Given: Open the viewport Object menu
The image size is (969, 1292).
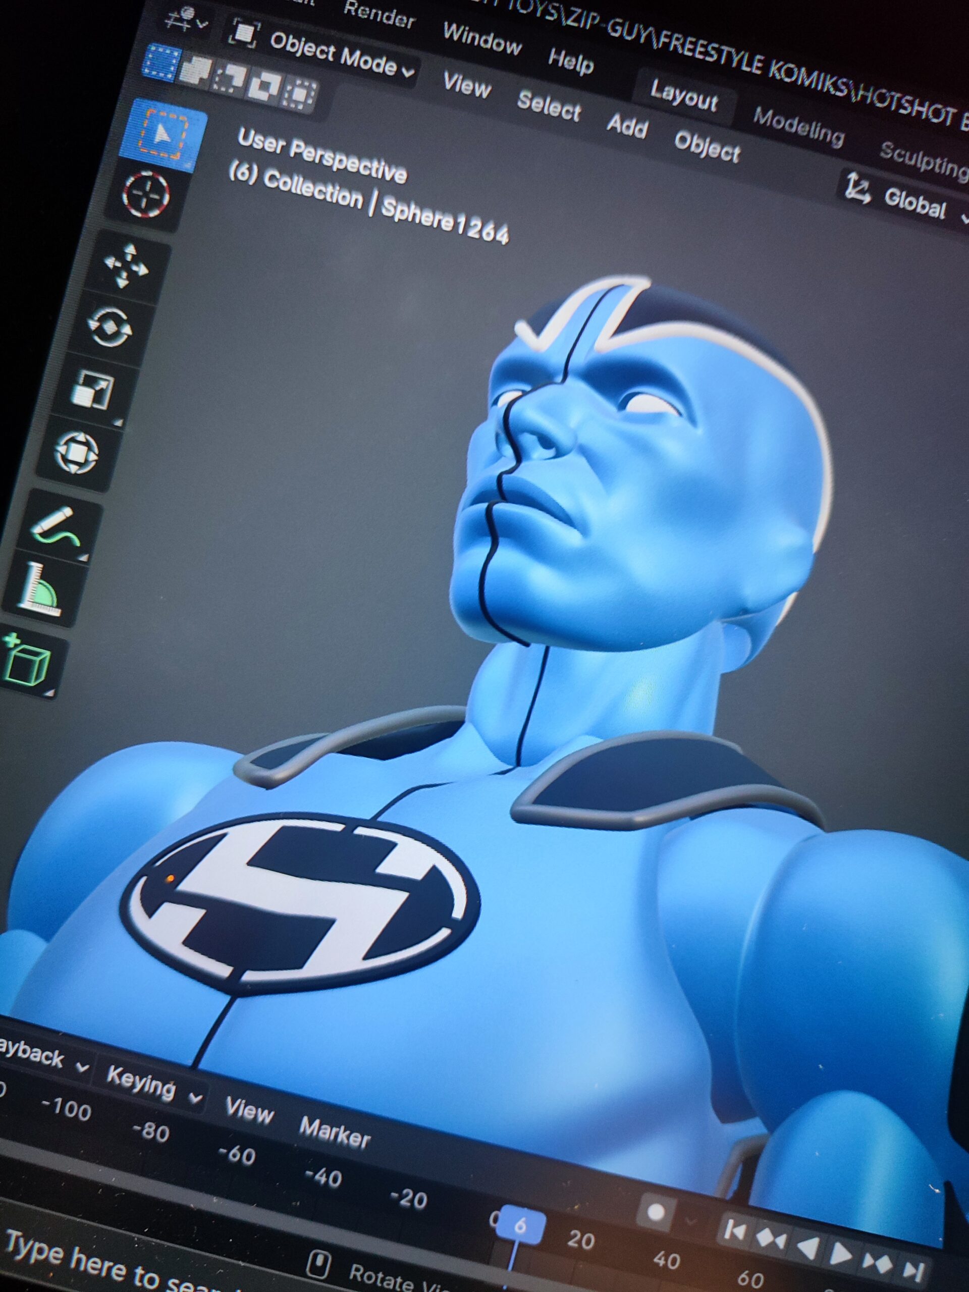Looking at the screenshot, I should point(708,145).
